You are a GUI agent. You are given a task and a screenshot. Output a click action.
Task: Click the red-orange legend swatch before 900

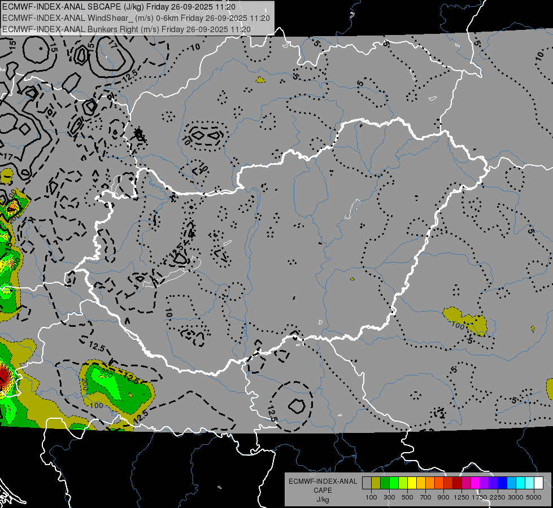pos(439,483)
